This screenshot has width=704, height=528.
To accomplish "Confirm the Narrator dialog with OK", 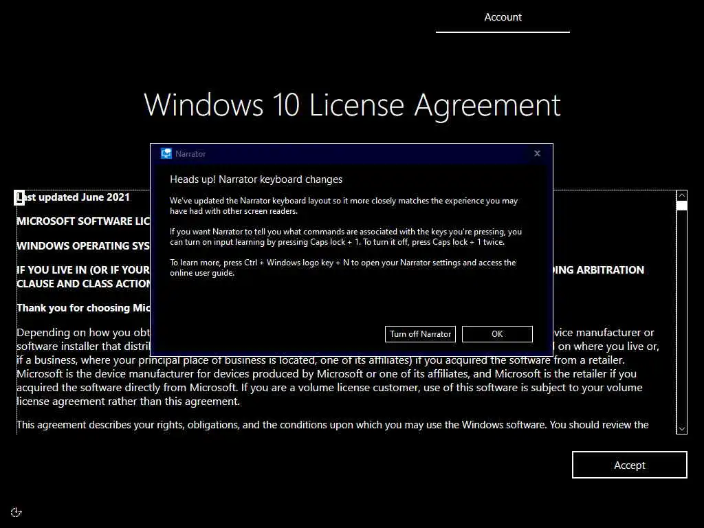I will point(497,334).
